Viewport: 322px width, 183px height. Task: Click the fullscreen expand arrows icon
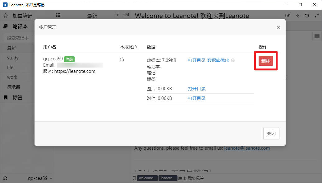(x=317, y=16)
